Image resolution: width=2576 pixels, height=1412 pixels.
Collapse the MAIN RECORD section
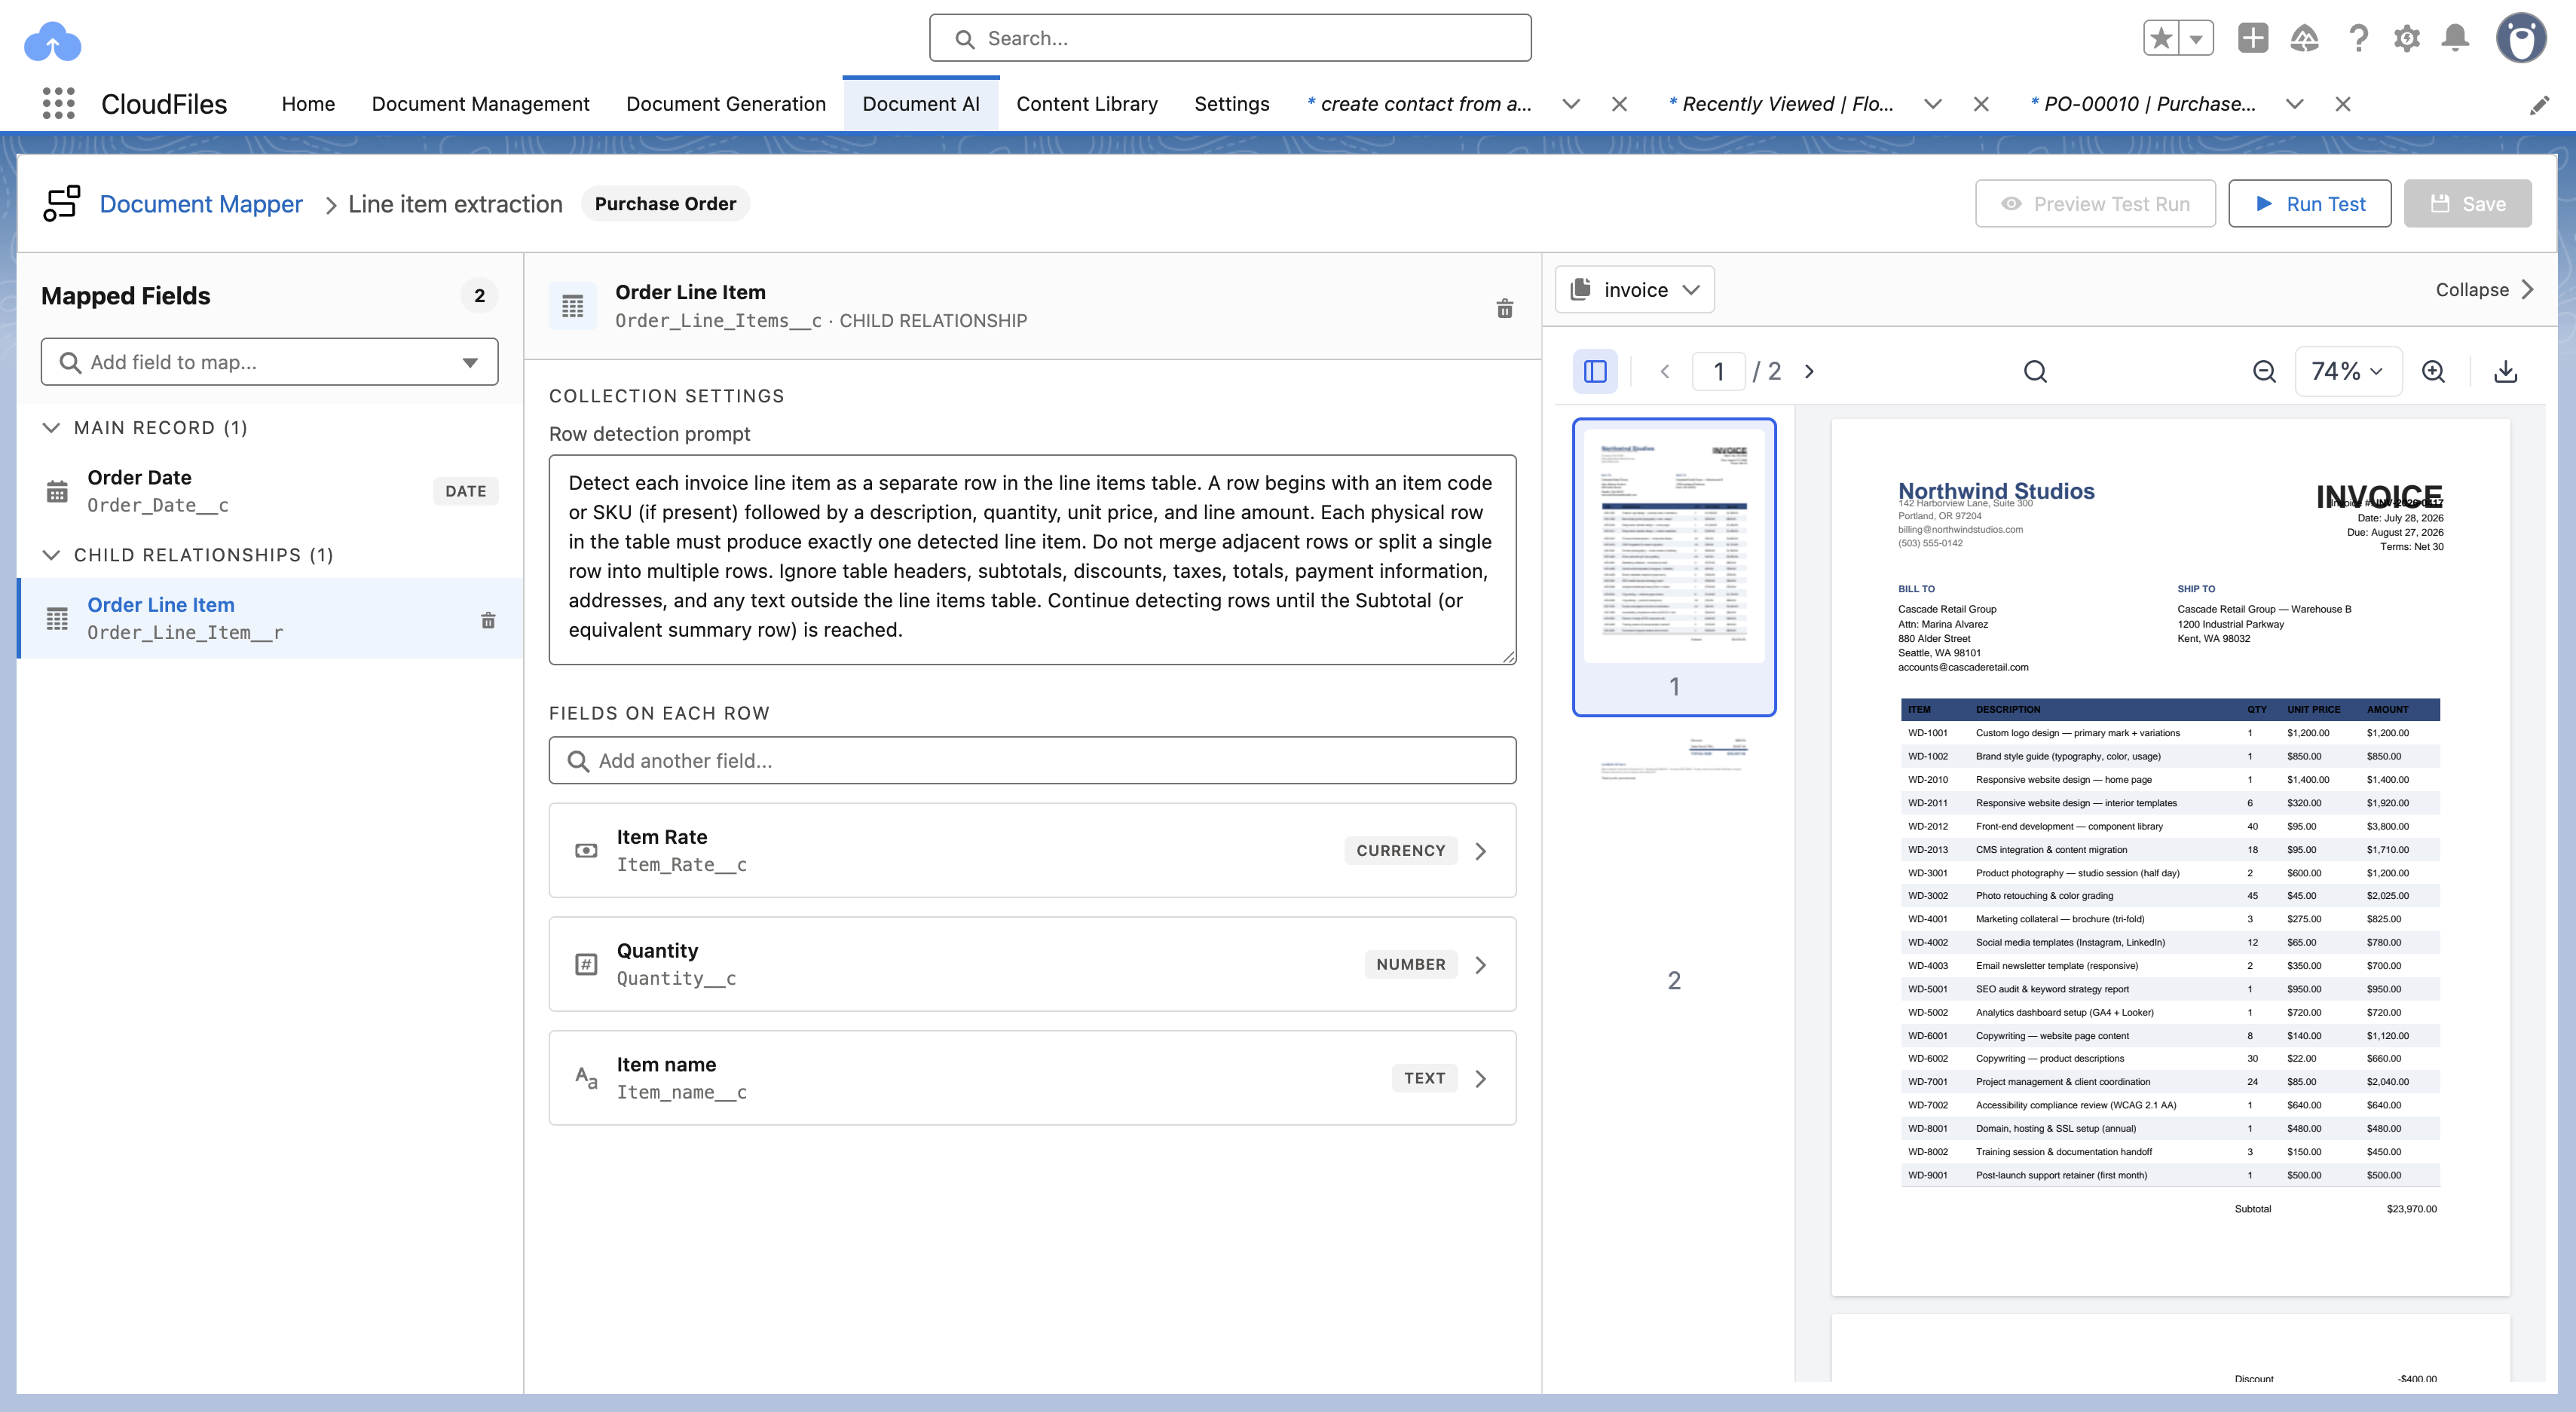tap(51, 427)
